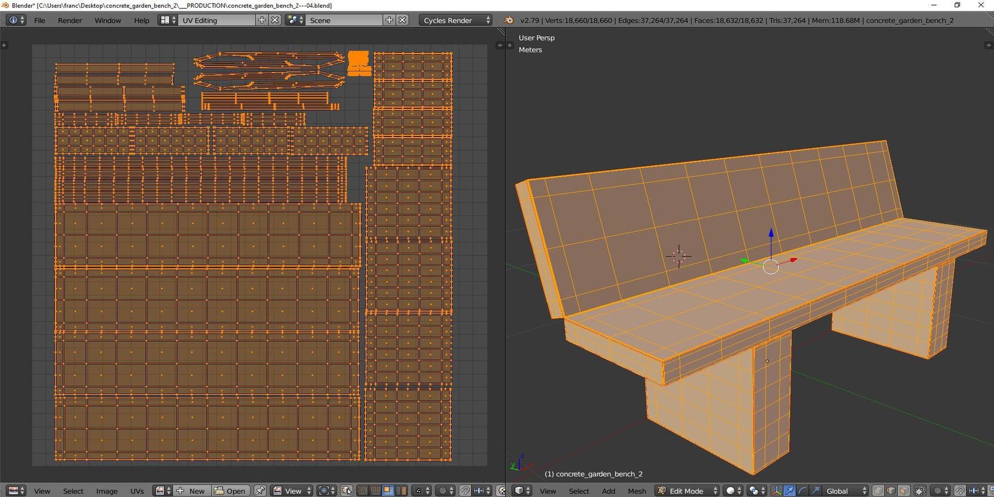994x497 pixels.
Task: Open the Global transform orientation dropdown
Action: pyautogui.click(x=845, y=490)
